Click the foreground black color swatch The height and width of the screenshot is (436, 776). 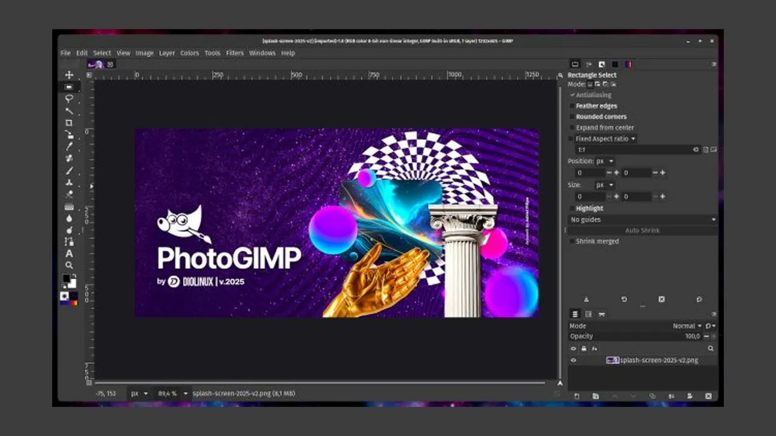[x=67, y=279]
